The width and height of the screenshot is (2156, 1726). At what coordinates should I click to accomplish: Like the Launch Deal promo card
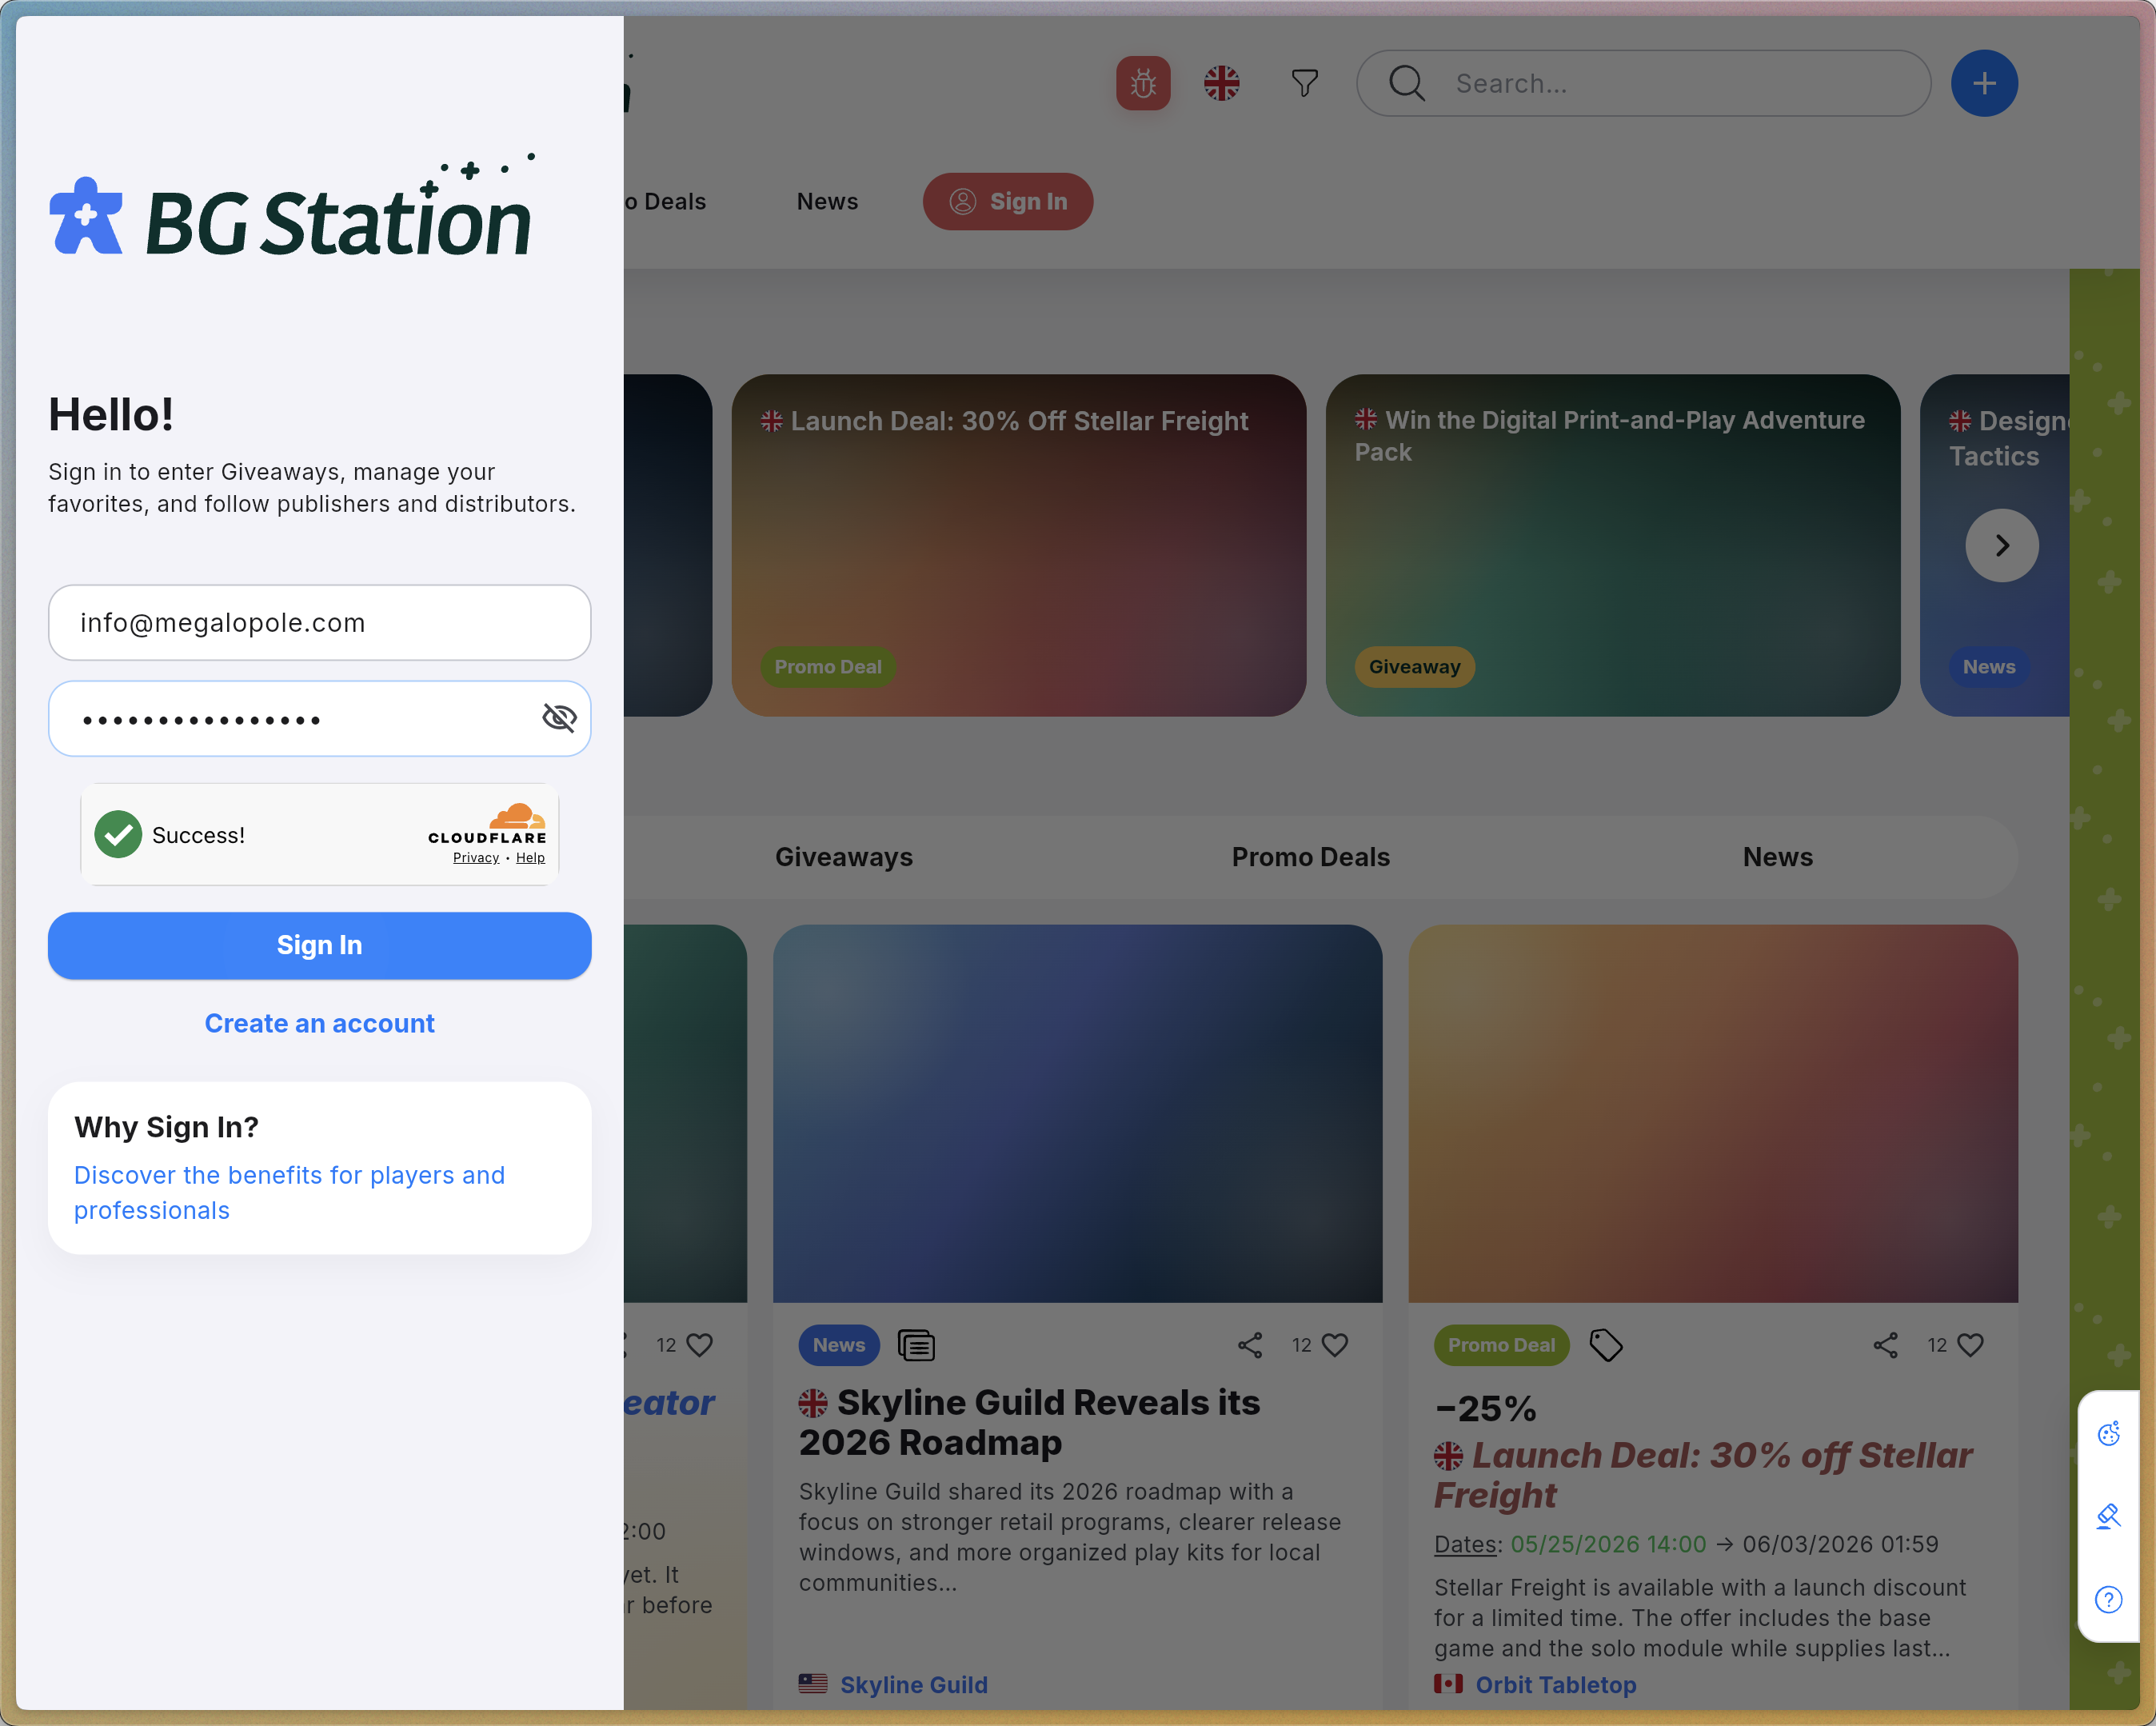(1970, 1345)
